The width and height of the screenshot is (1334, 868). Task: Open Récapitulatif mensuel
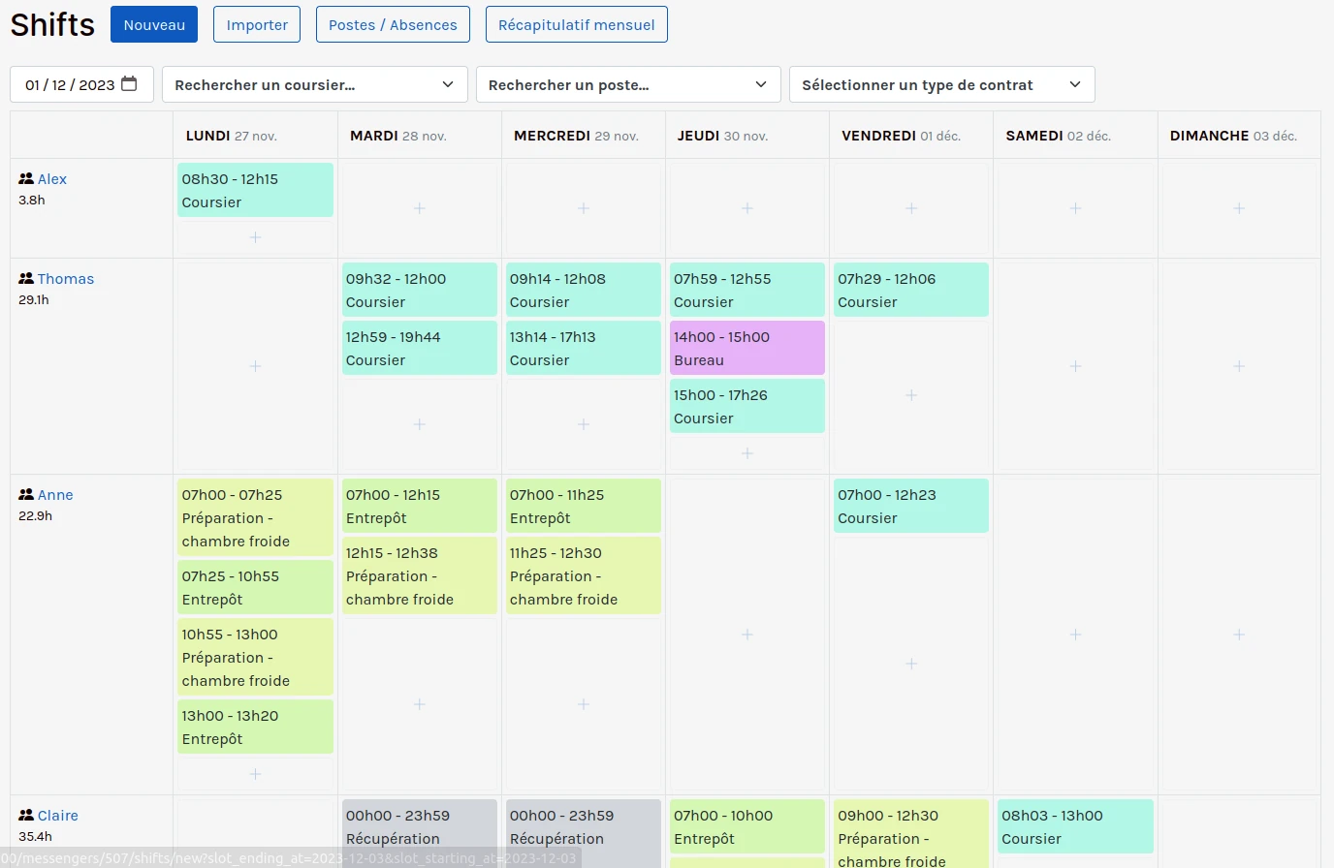click(x=576, y=24)
